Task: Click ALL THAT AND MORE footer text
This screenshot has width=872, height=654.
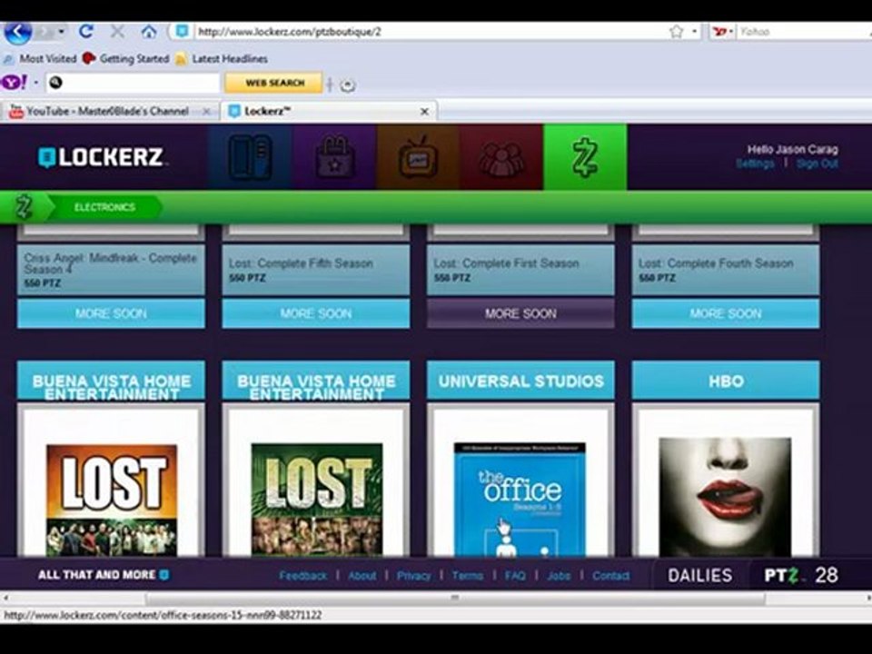Action: [x=103, y=574]
